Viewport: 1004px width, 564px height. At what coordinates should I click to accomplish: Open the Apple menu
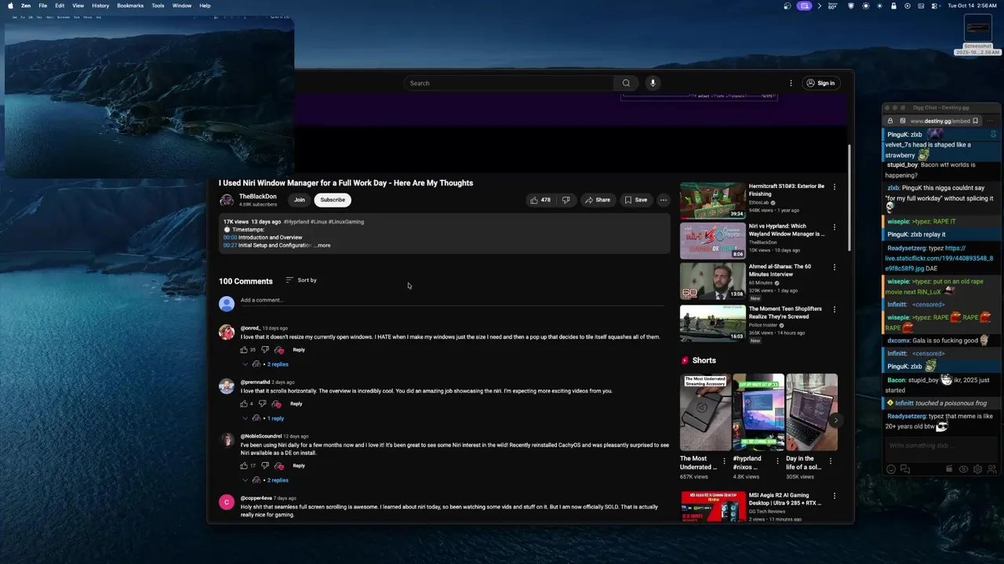pyautogui.click(x=10, y=5)
